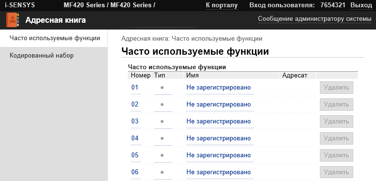Click the Адресная книга header title
Image resolution: width=376 pixels, height=181 pixels.
(55, 20)
